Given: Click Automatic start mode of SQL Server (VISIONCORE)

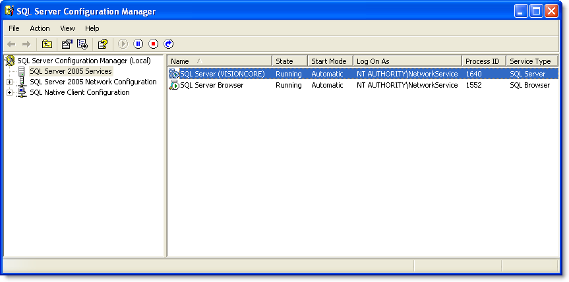Looking at the screenshot, I should (x=327, y=74).
